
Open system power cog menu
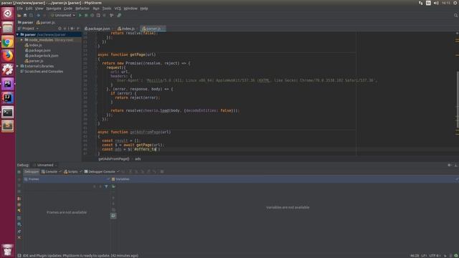click(455, 3)
